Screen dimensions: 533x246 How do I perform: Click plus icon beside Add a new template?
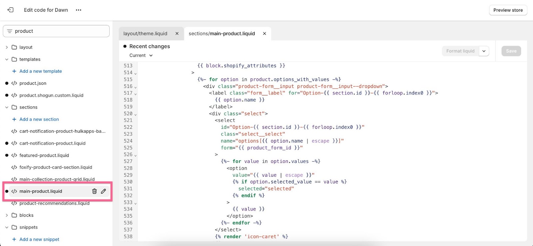point(14,71)
